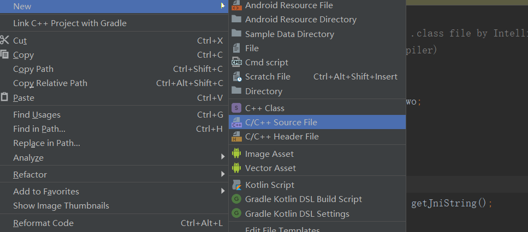Image resolution: width=528 pixels, height=232 pixels.
Task: Click the Sample Data Directory folder icon
Action: (x=237, y=34)
